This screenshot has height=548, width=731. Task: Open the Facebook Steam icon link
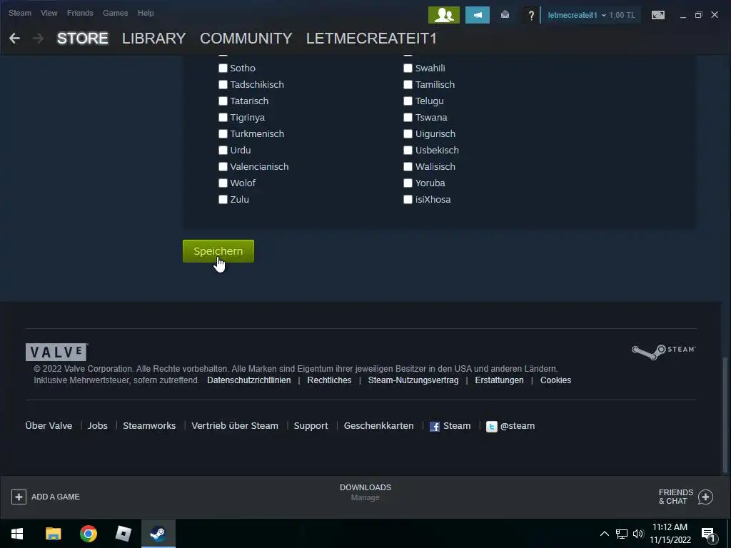pos(435,427)
